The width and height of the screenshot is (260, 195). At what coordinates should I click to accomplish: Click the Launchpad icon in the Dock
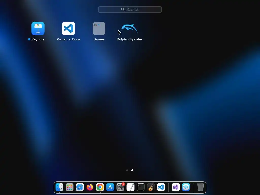(70, 187)
